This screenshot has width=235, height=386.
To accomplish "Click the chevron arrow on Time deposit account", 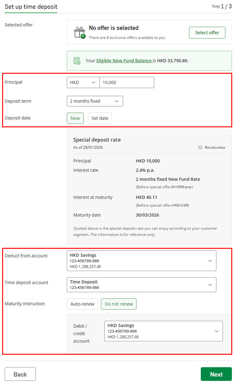I will click(210, 285).
